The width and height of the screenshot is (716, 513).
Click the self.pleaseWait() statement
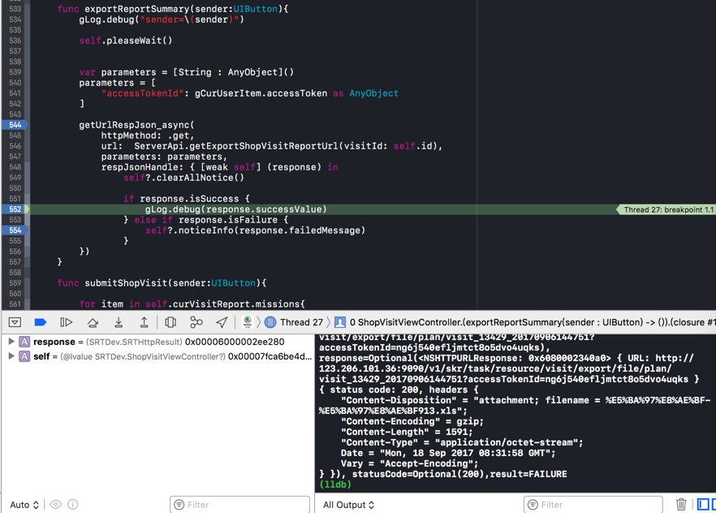126,41
